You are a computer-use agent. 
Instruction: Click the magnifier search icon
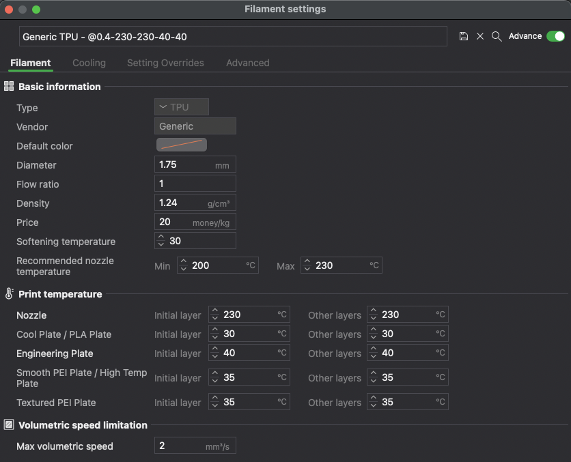(x=497, y=36)
